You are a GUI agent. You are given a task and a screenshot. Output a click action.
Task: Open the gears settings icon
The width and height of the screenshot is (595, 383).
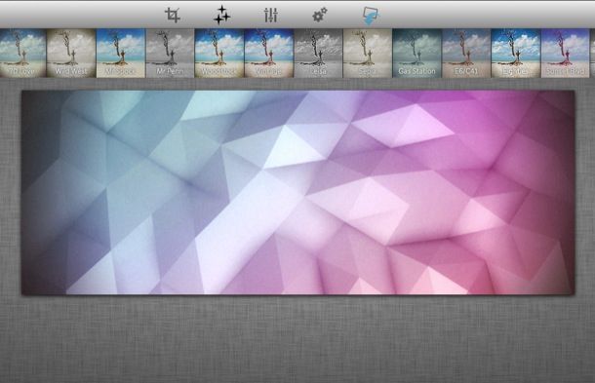tap(320, 16)
